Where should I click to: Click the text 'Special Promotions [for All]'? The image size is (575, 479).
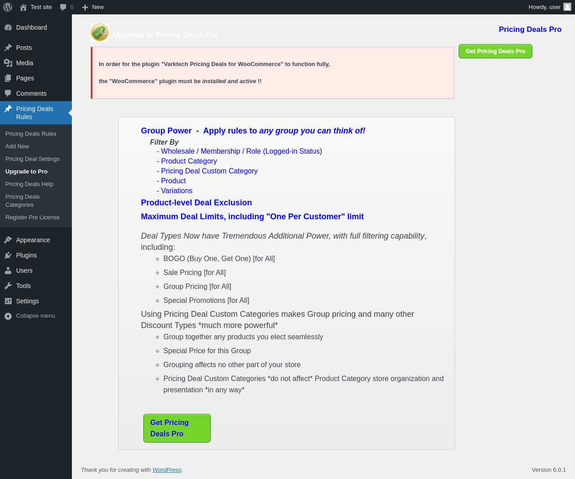pos(206,301)
